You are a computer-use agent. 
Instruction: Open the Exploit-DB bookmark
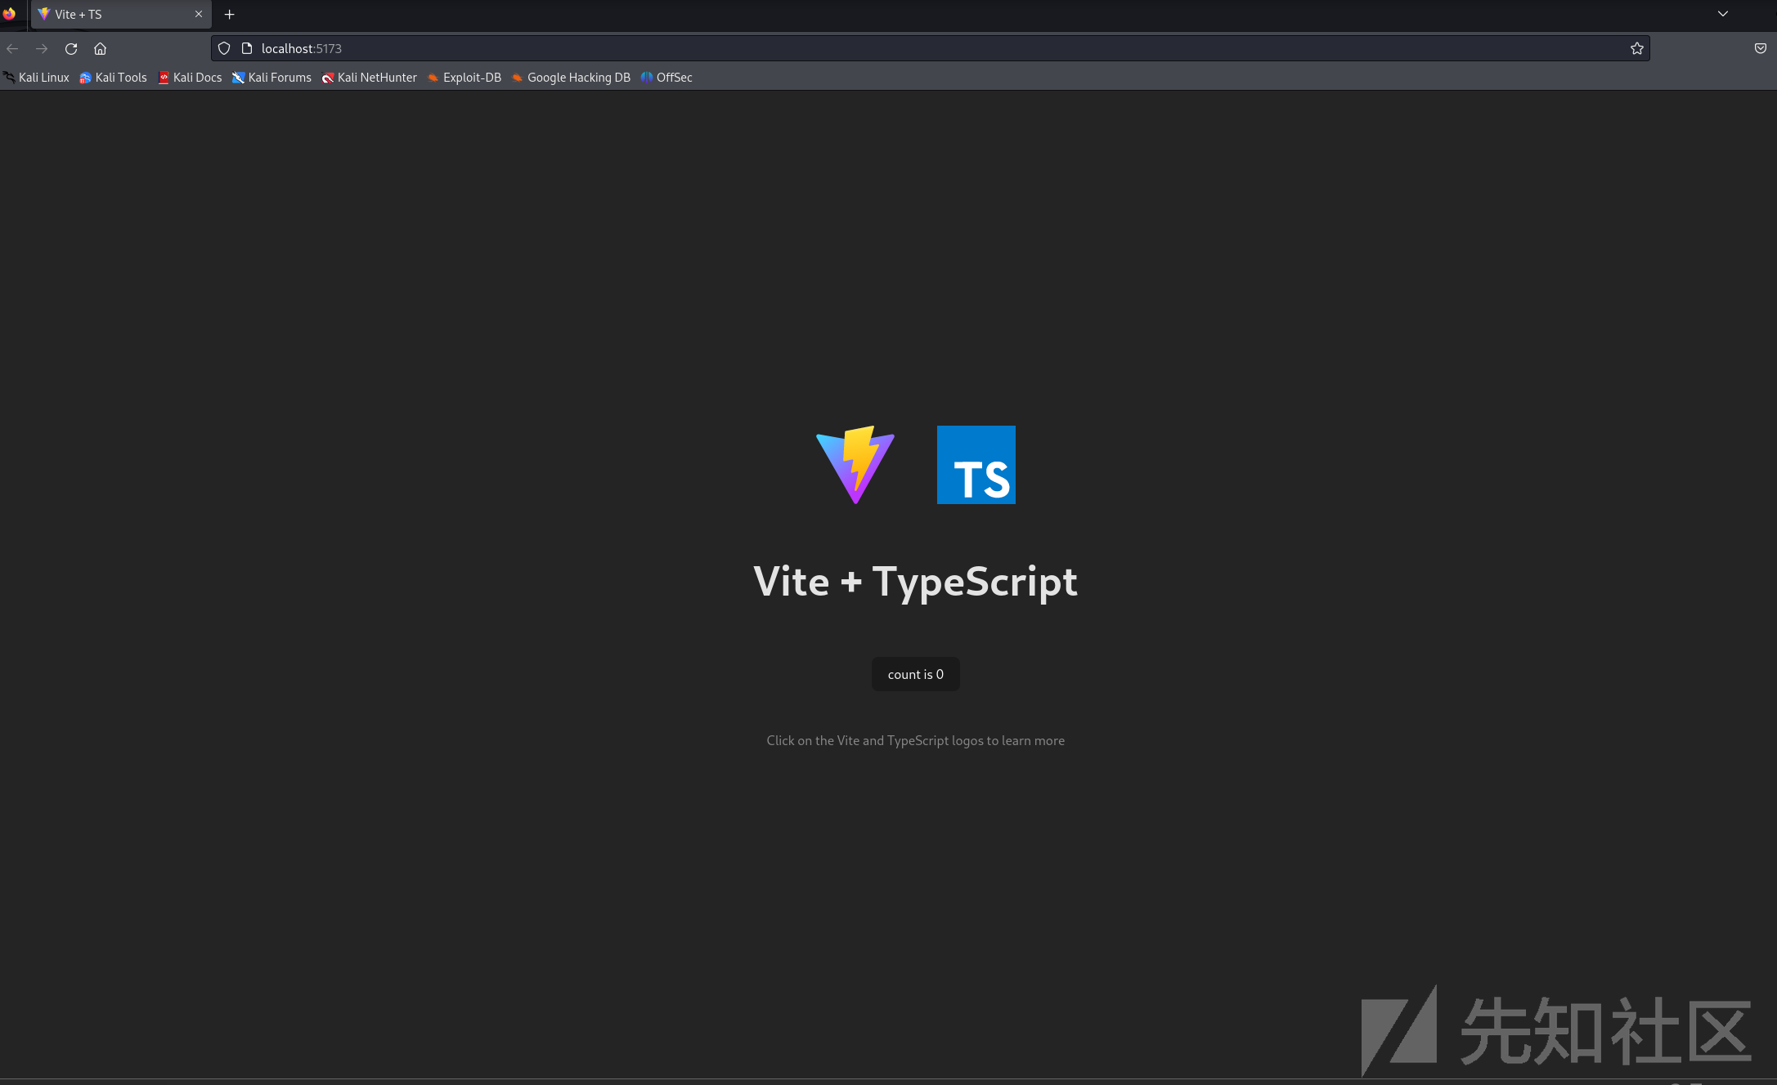464,78
